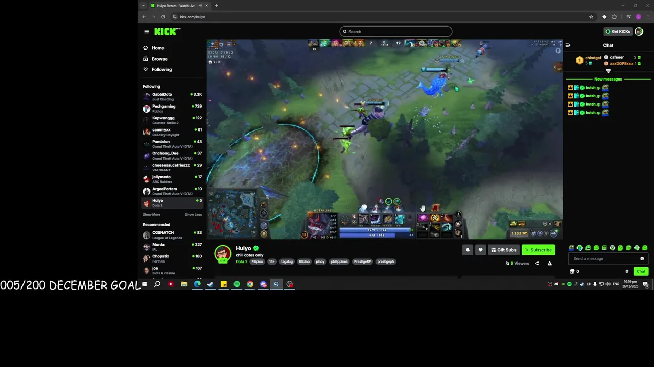Open cammyxx channel
Viewport: 654px width, 367px height.
[173, 132]
